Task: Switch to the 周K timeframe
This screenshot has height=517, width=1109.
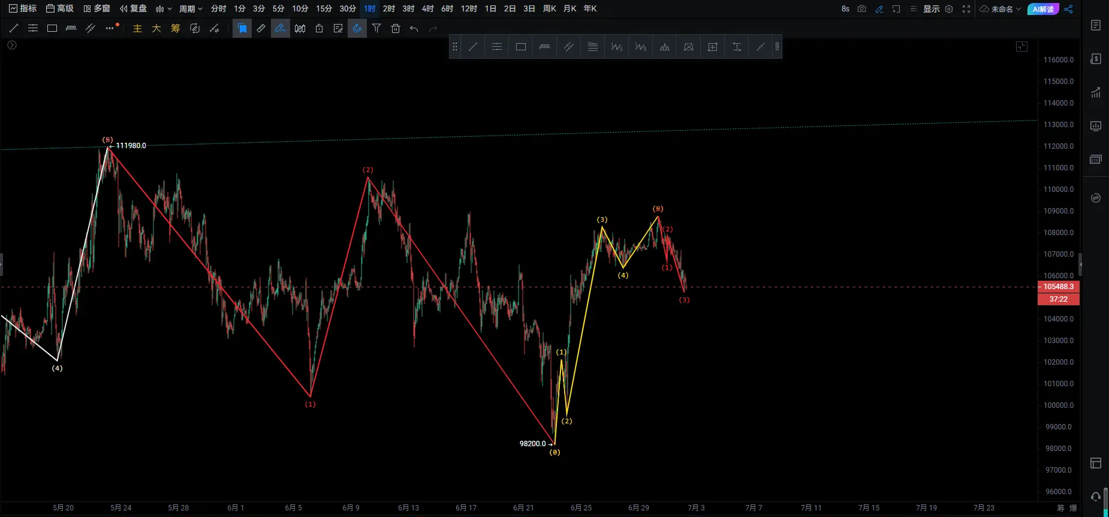Action: point(550,9)
